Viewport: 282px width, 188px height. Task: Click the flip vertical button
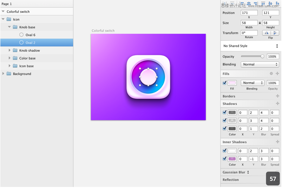[x=275, y=33]
